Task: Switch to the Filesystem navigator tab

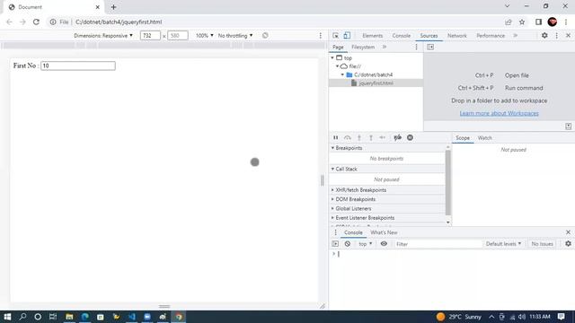Action: [363, 47]
